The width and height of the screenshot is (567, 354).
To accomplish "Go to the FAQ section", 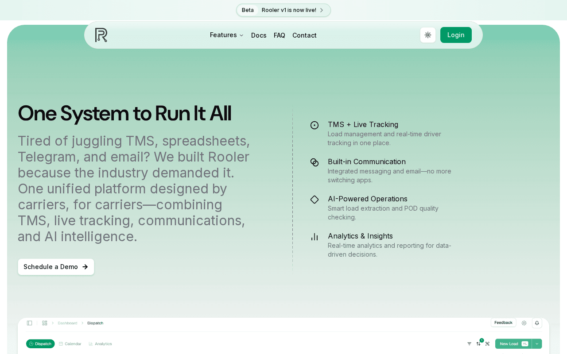I will (280, 35).
